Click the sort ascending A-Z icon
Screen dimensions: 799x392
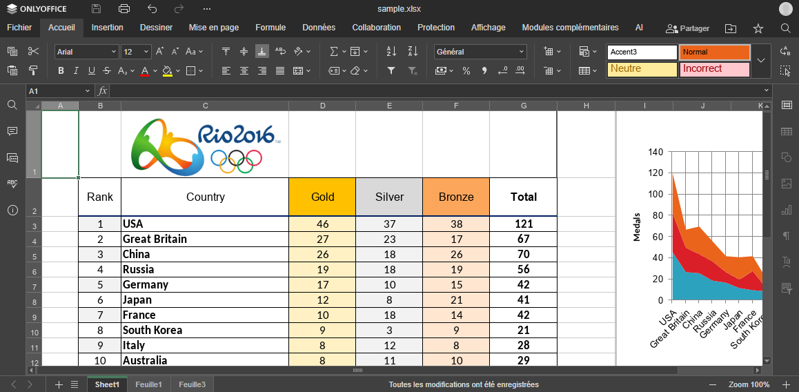[x=391, y=52]
